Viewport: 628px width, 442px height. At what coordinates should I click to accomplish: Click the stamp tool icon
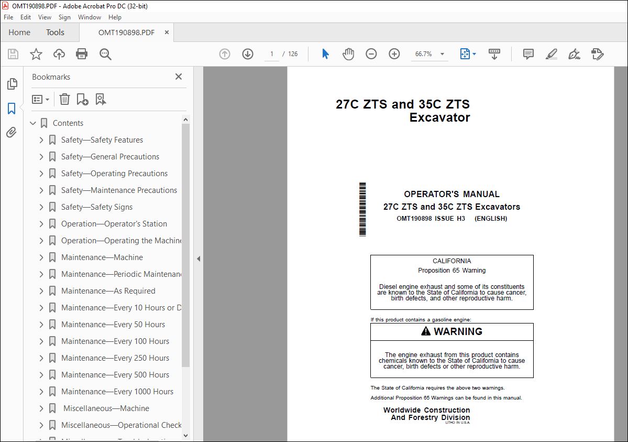597,54
